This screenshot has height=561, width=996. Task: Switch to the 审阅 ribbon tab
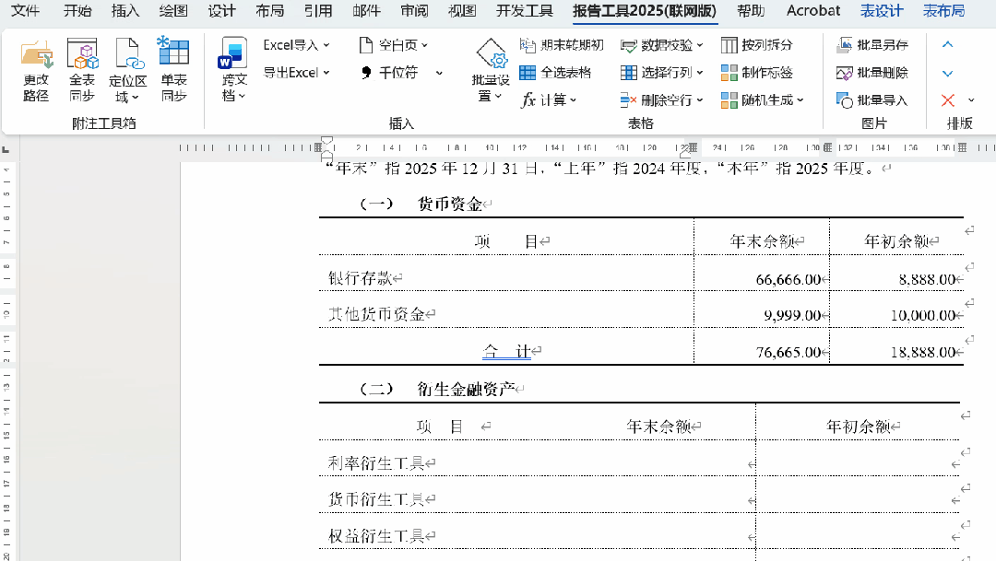point(412,11)
